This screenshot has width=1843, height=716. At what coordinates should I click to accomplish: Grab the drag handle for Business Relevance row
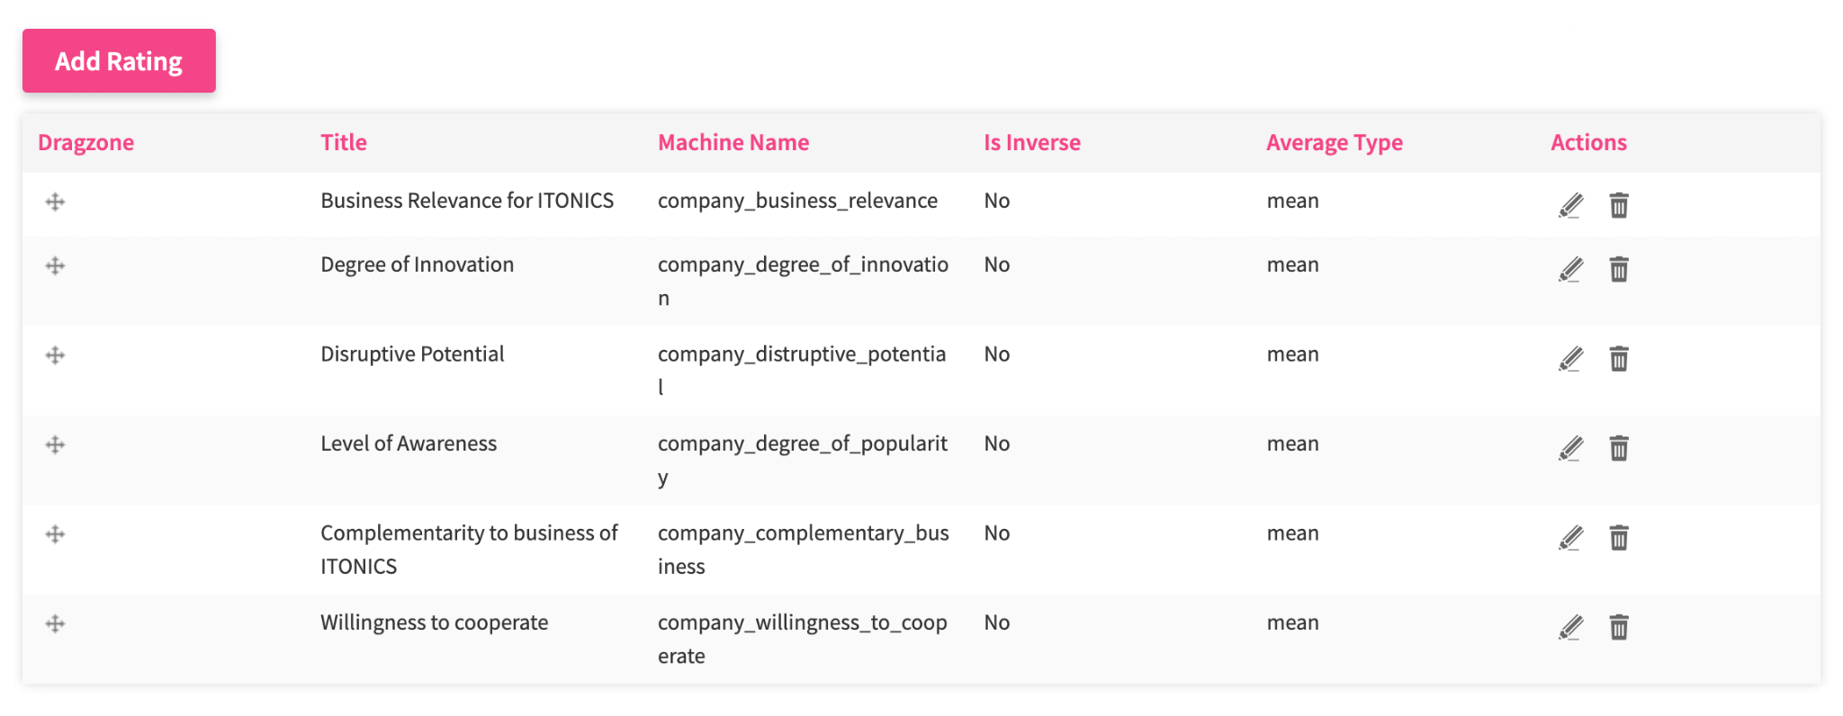point(54,201)
